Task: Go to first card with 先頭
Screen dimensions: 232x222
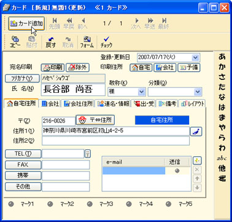Action: click(55, 23)
